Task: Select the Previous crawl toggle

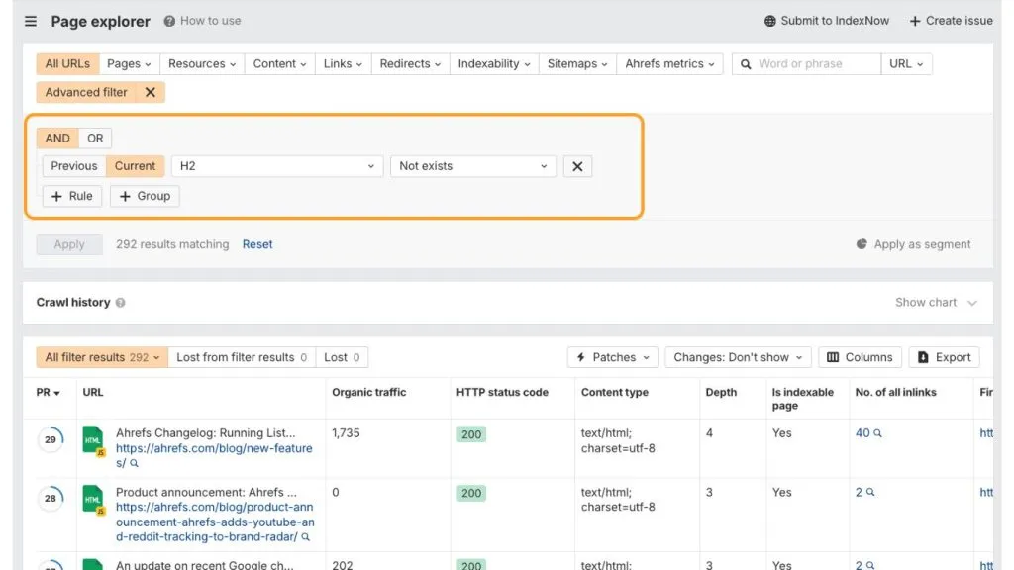Action: pyautogui.click(x=73, y=166)
